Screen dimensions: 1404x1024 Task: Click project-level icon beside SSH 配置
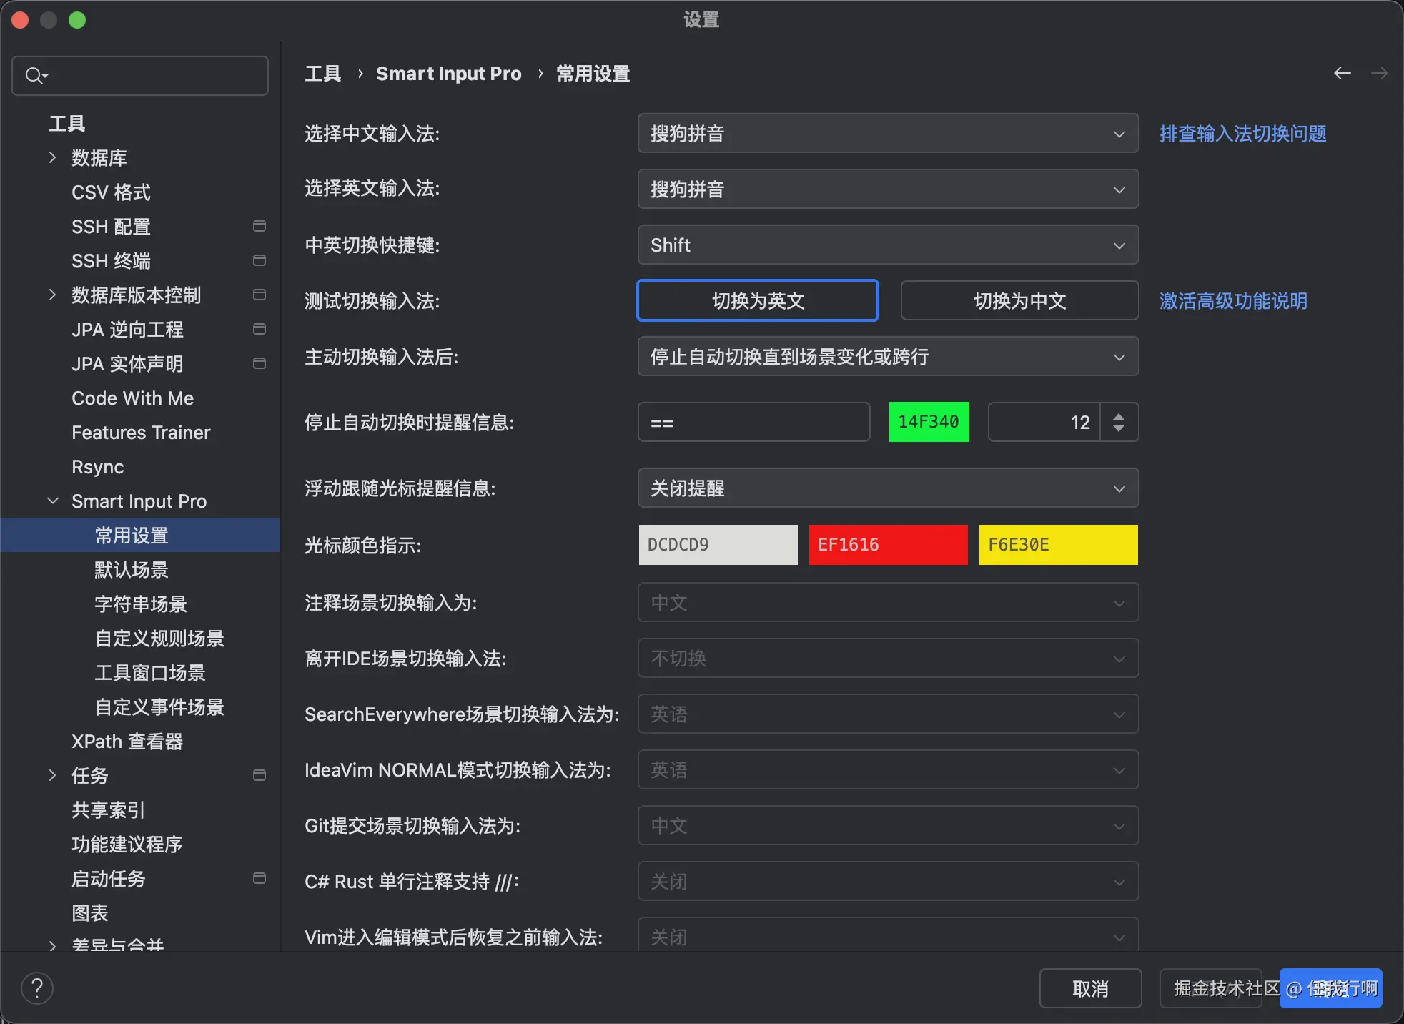(x=259, y=226)
